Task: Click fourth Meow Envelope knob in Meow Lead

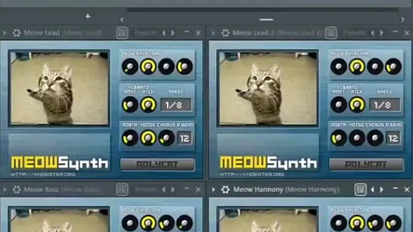Action: (185, 66)
